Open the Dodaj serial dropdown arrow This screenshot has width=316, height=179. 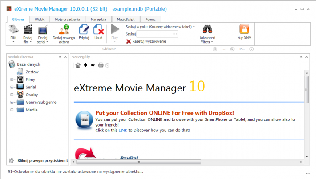click(47, 42)
